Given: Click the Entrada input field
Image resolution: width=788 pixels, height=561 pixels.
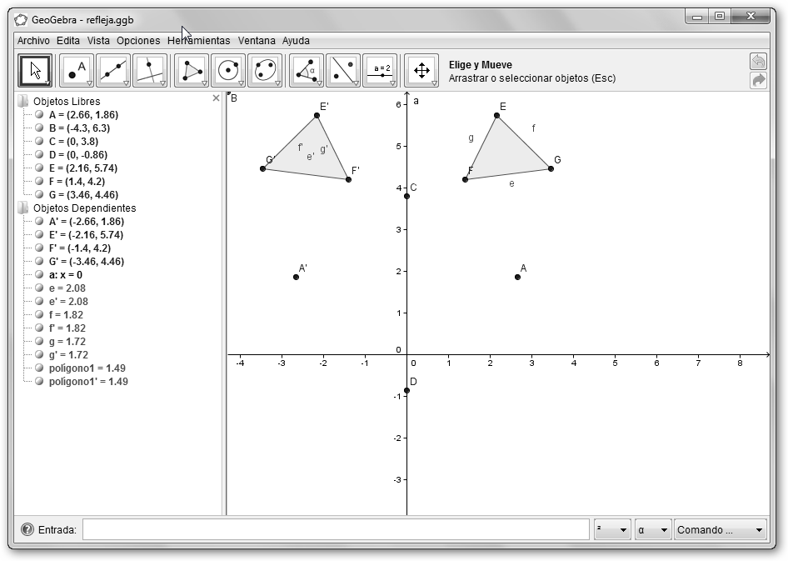Looking at the screenshot, I should tap(336, 530).
